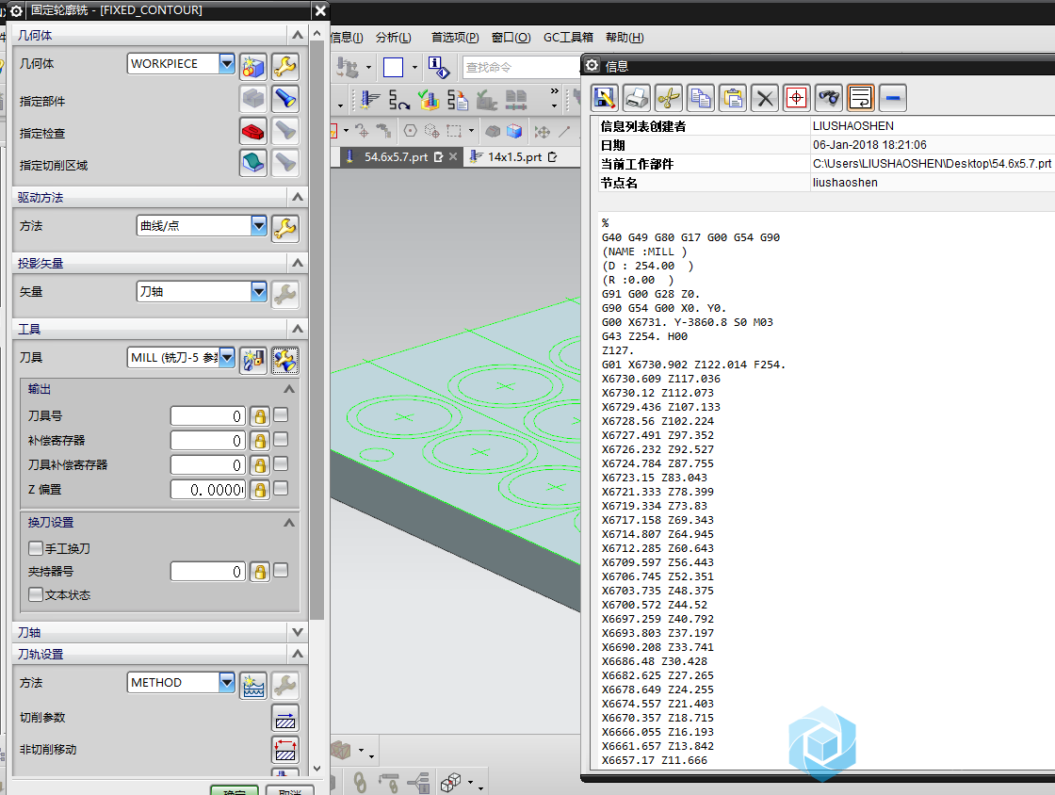Click save as icon in Information window
The width and height of the screenshot is (1055, 795).
(604, 98)
